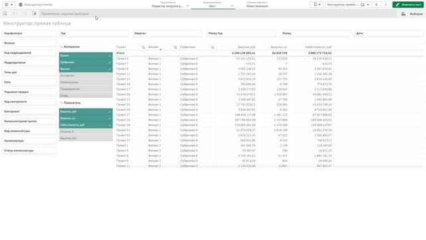Search in the Проект column
Screen dimensions: 426x240
143,47
